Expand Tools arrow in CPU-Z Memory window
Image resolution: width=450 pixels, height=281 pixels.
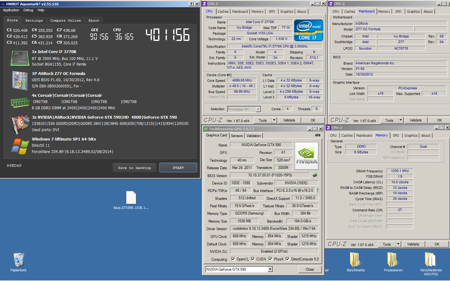point(398,244)
